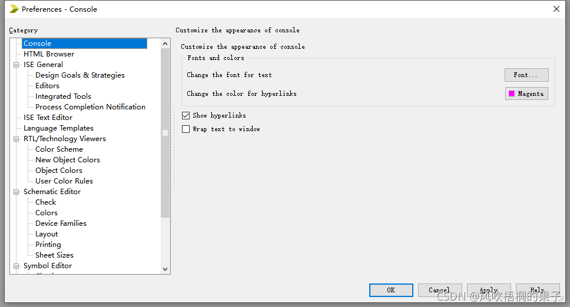Open Colors under Schematic Editor
The height and width of the screenshot is (307, 570).
click(x=47, y=213)
